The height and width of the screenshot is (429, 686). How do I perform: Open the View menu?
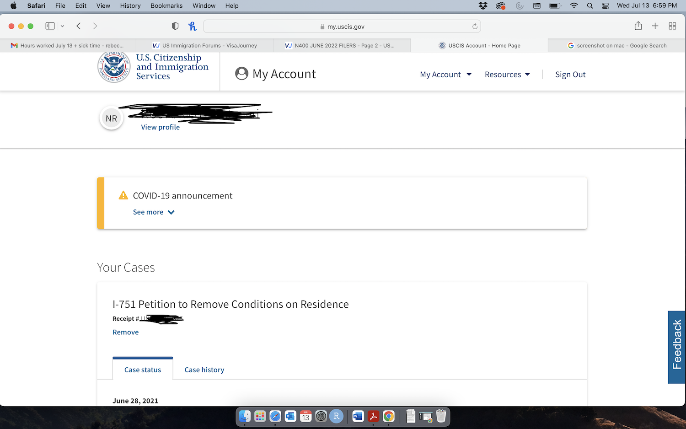(103, 5)
